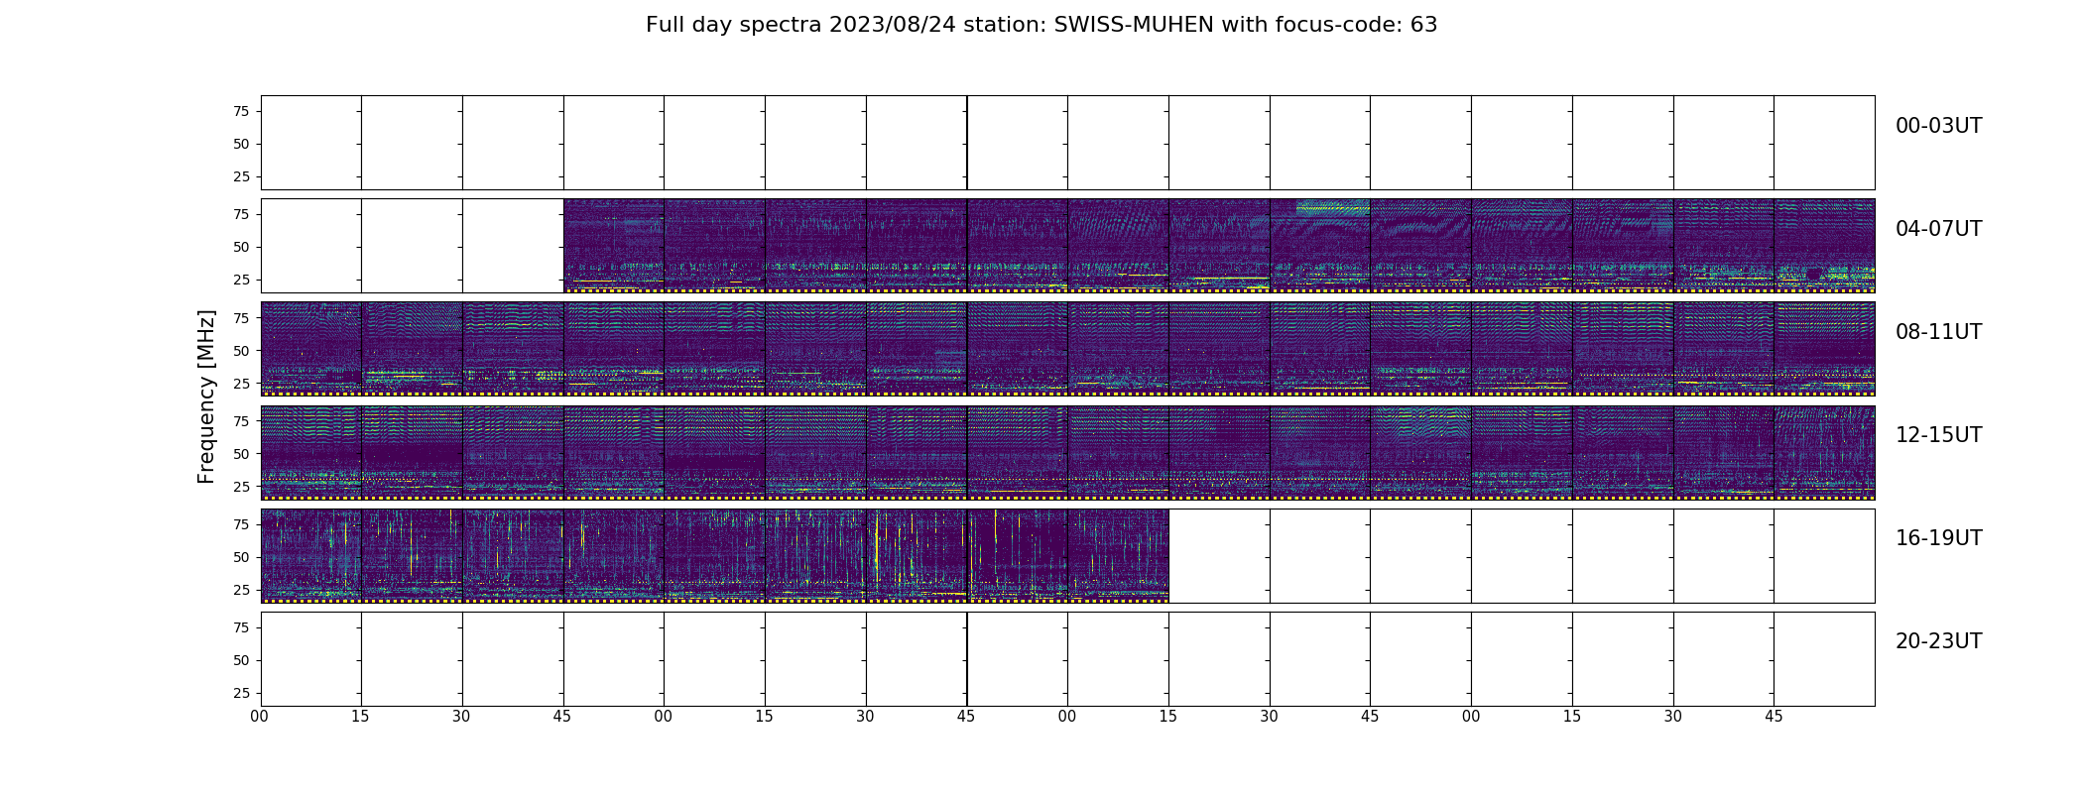Click the 25 MHz tick of 16-19UT row
Screen dimensions: 2083x793
[x=241, y=590]
